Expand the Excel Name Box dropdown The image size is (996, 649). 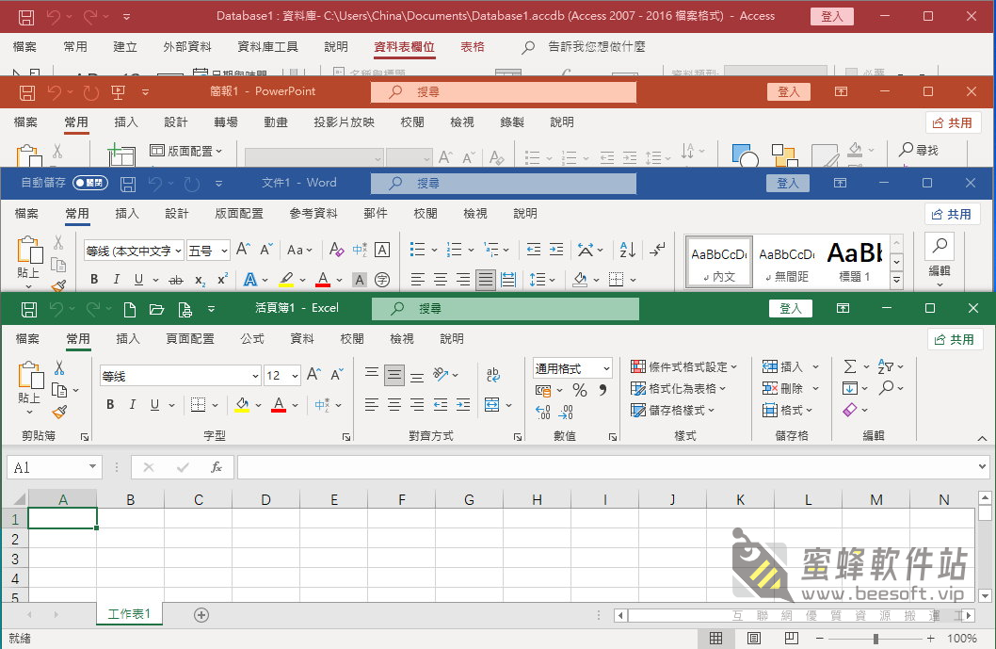coord(93,467)
